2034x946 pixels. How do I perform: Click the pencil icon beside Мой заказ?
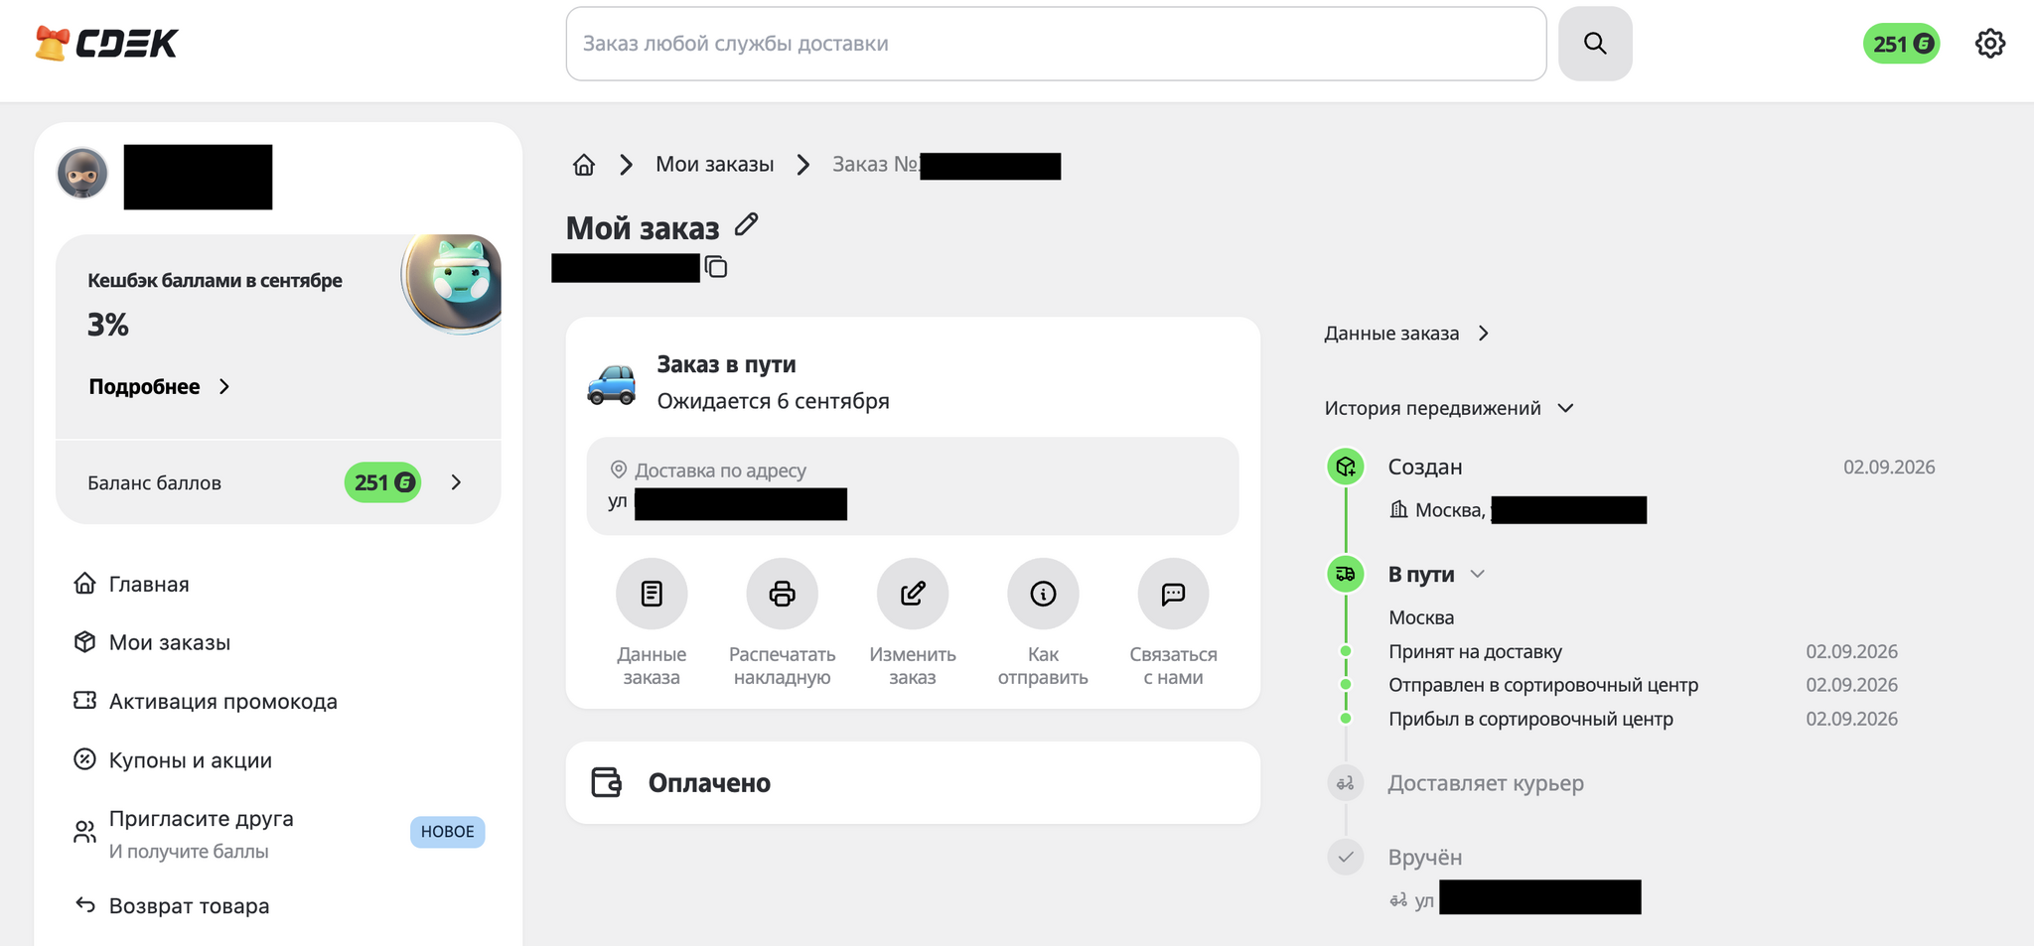click(x=746, y=225)
